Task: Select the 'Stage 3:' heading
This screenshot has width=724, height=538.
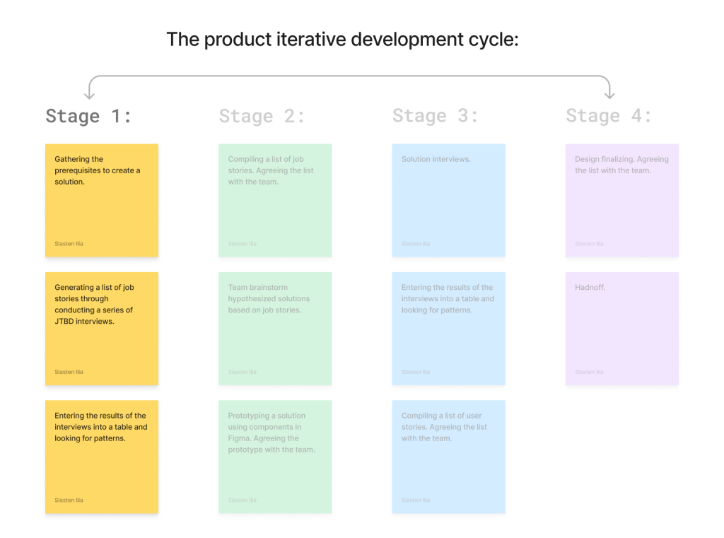Action: click(436, 116)
